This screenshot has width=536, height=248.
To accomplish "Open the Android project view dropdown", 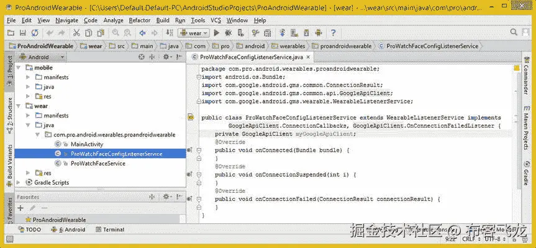I will [42, 57].
